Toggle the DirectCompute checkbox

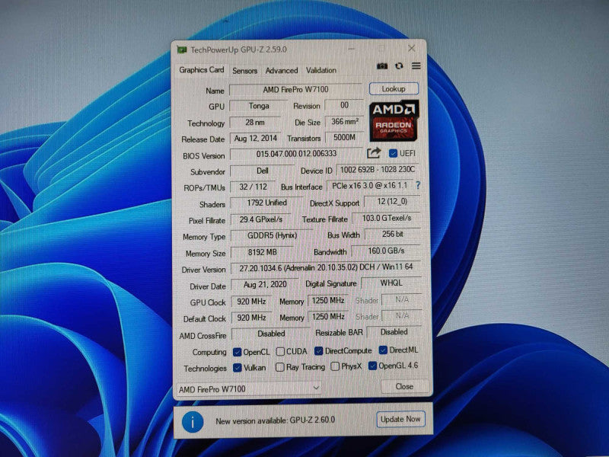[318, 351]
